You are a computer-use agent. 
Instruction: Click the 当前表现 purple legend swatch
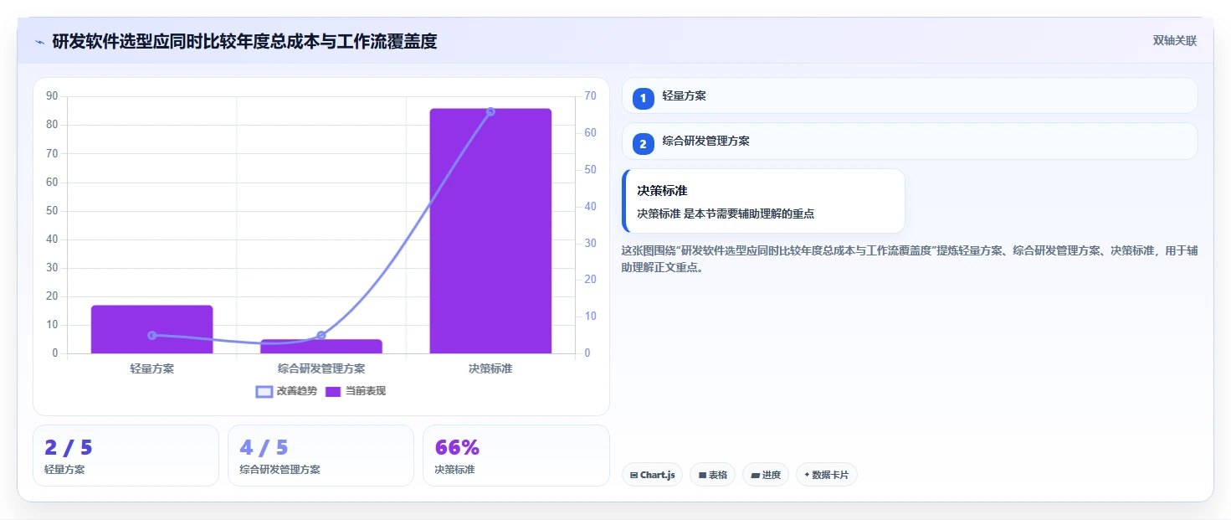[333, 392]
